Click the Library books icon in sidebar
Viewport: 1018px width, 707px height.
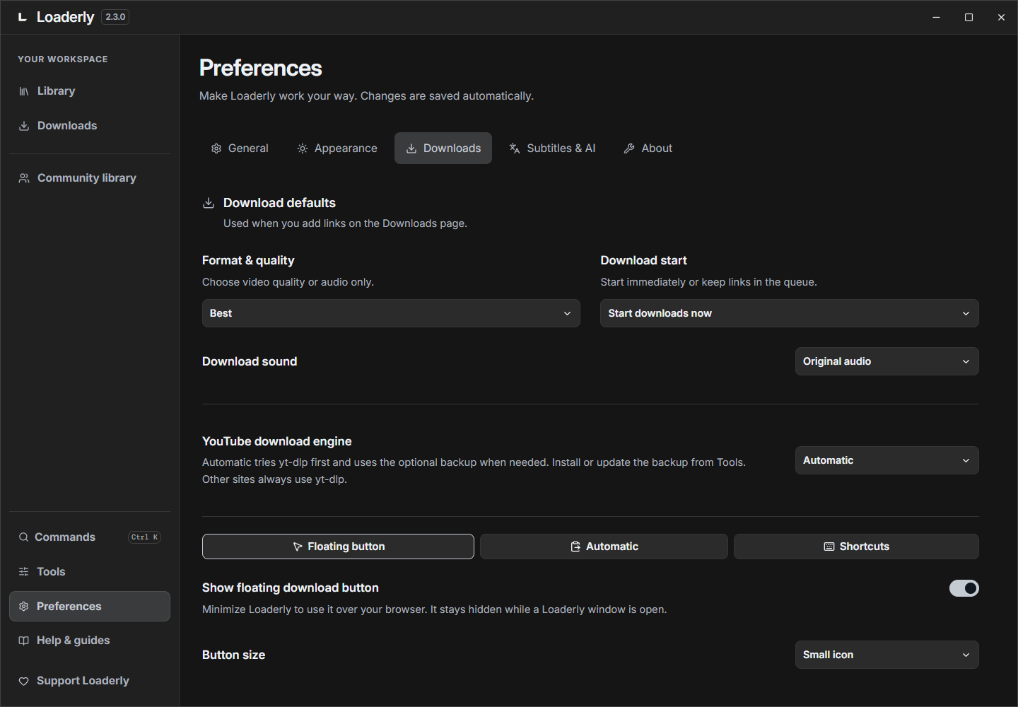pos(24,91)
